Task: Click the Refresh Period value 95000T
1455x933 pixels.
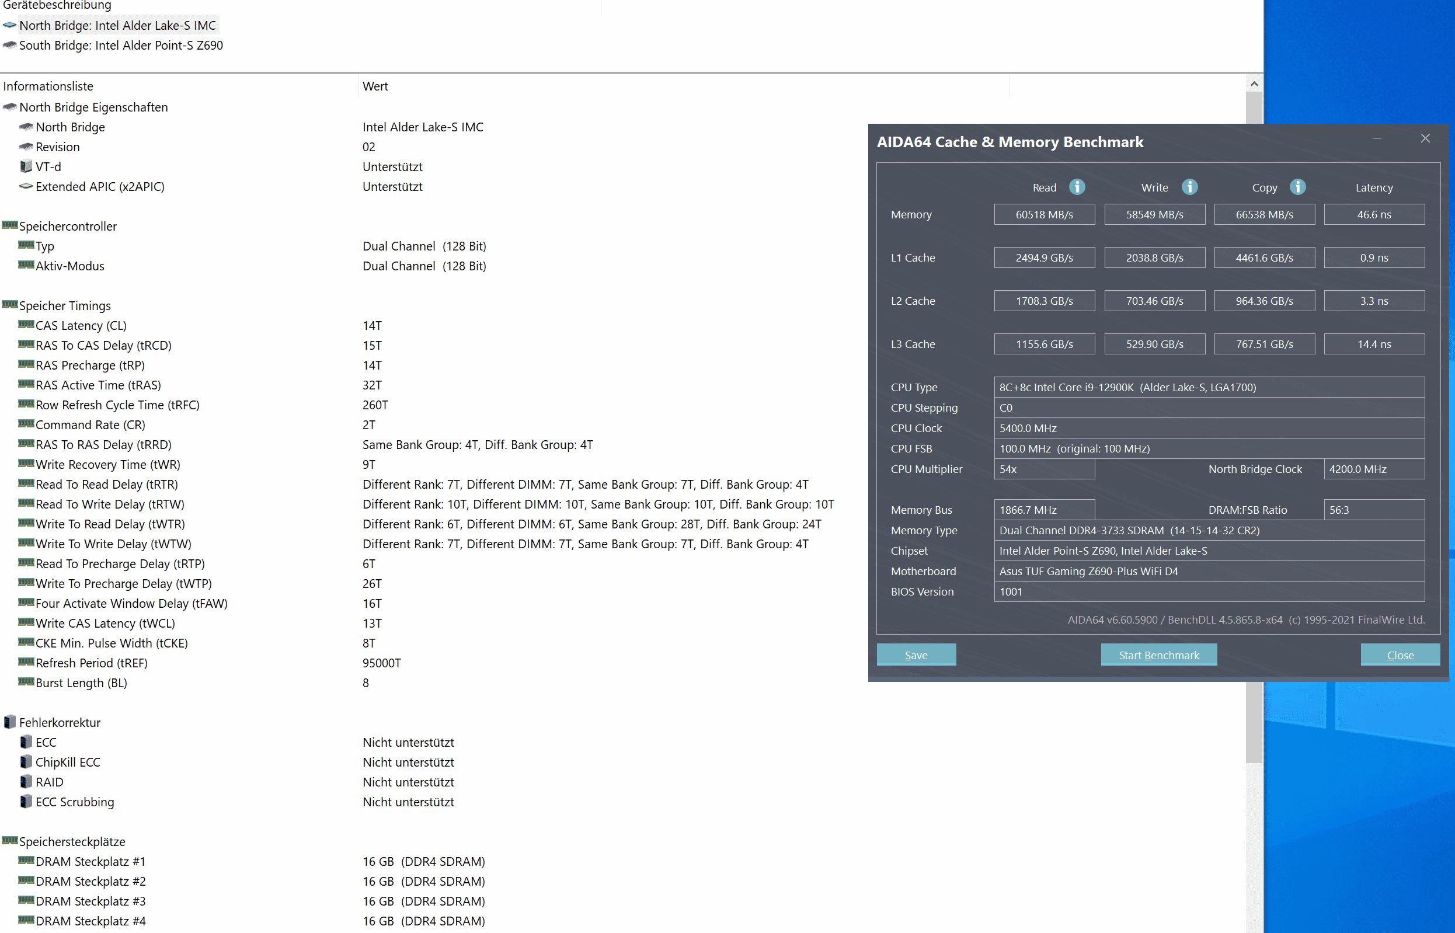Action: click(382, 663)
